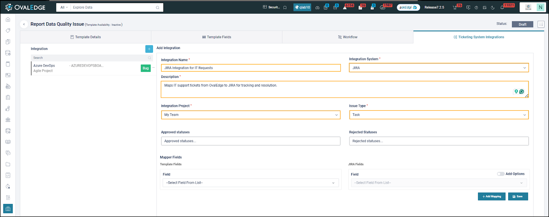Switch to the Template Fields tab
This screenshot has height=217, width=549.
coord(217,37)
